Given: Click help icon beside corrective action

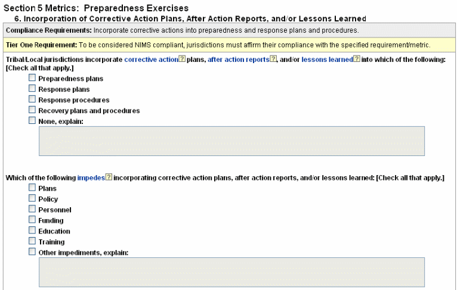Looking at the screenshot, I should tap(183, 60).
